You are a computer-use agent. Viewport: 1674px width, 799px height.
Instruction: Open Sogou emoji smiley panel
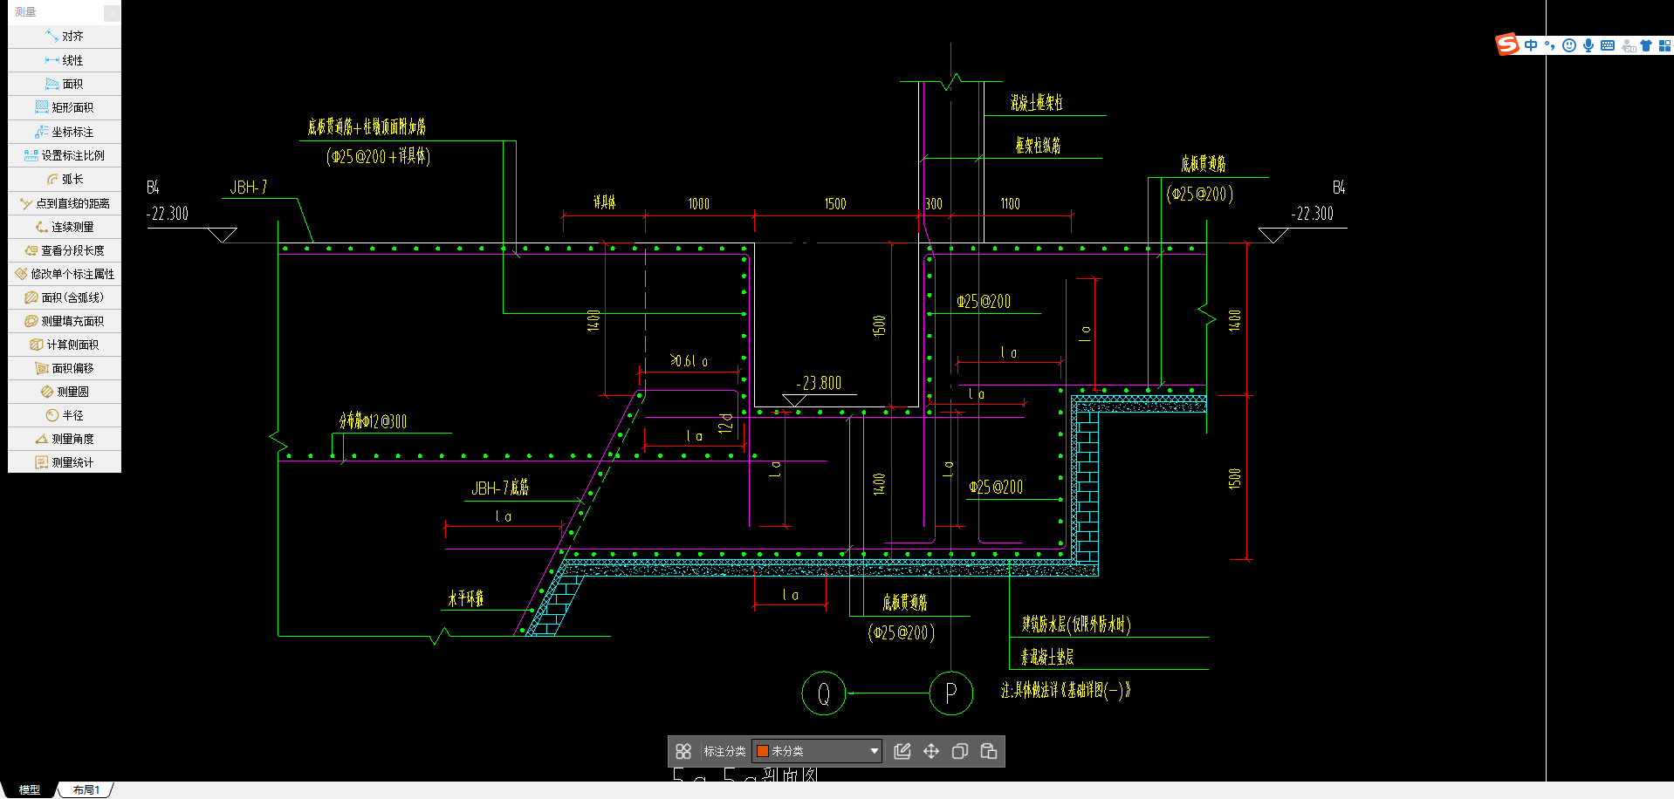click(x=1569, y=45)
